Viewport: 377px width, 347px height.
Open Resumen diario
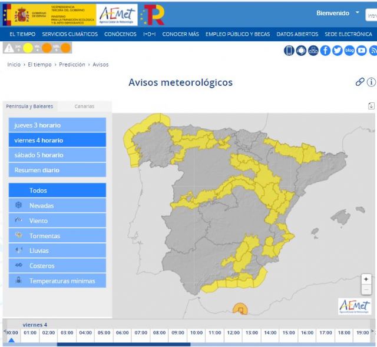(x=57, y=170)
